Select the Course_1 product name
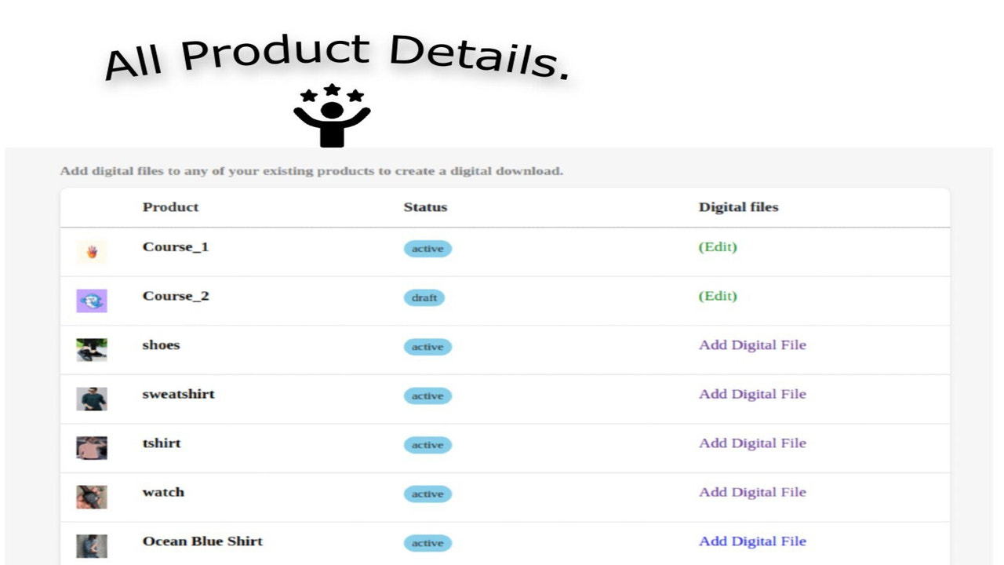Viewport: 1004px width, 565px height. point(175,247)
